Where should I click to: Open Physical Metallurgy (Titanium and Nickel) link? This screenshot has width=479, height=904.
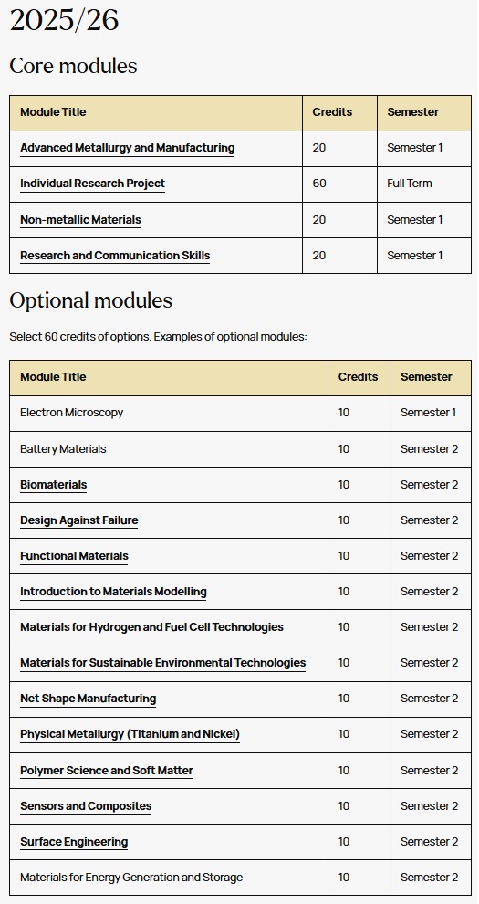(x=130, y=734)
